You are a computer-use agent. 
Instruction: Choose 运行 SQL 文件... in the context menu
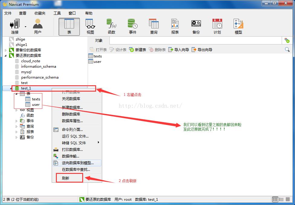tap(77, 136)
